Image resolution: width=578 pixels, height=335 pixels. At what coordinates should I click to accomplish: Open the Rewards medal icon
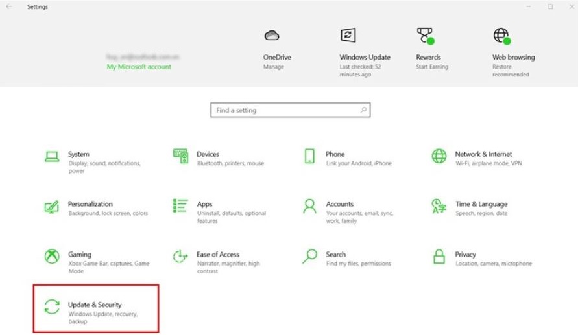tap(426, 36)
